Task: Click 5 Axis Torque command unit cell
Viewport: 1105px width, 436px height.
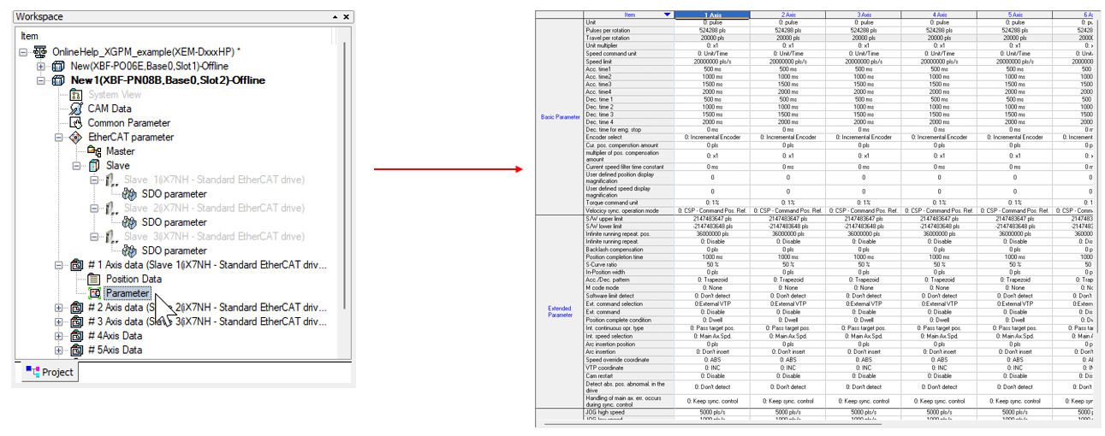Action: (x=1014, y=202)
